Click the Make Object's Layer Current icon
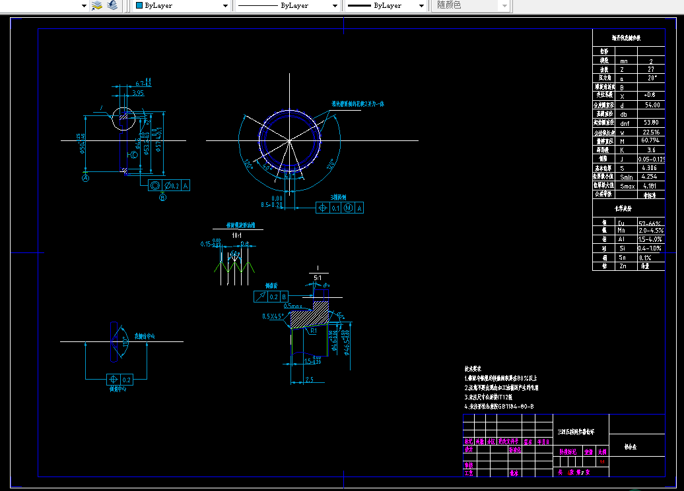The image size is (684, 491). tap(97, 5)
